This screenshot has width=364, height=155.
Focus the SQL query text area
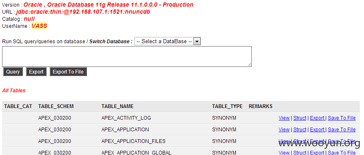coord(127,57)
